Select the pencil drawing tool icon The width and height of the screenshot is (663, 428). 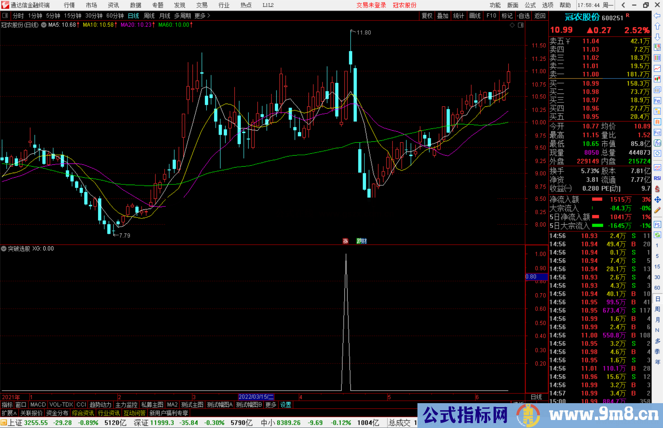[657, 210]
